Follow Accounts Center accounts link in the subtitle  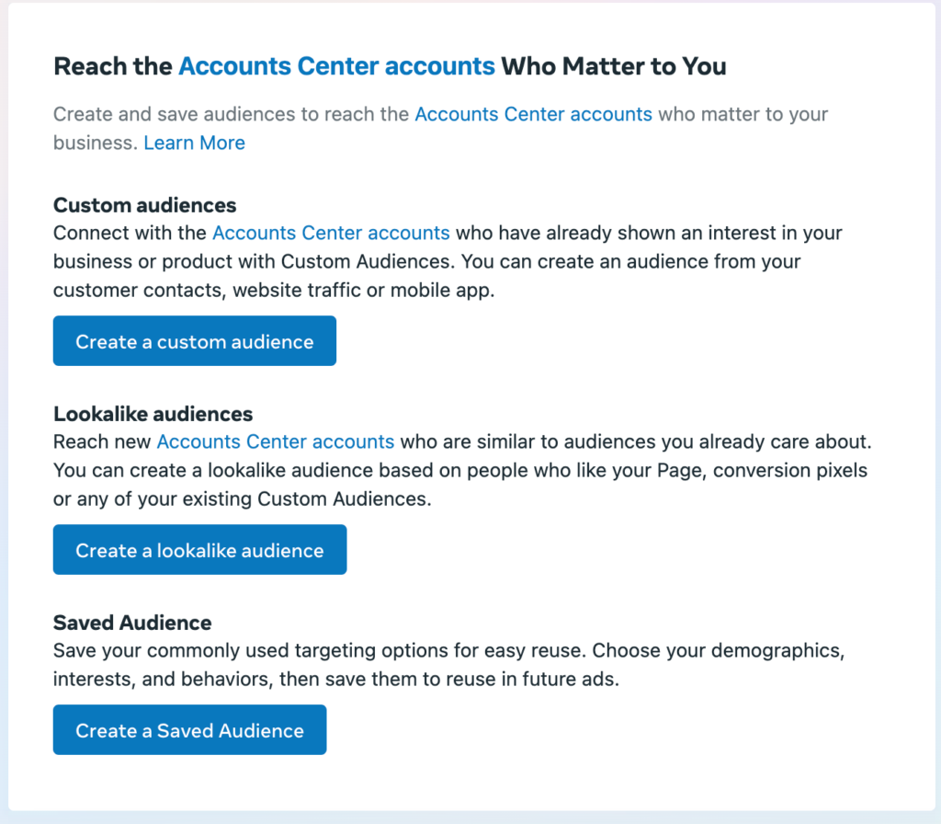pos(533,115)
